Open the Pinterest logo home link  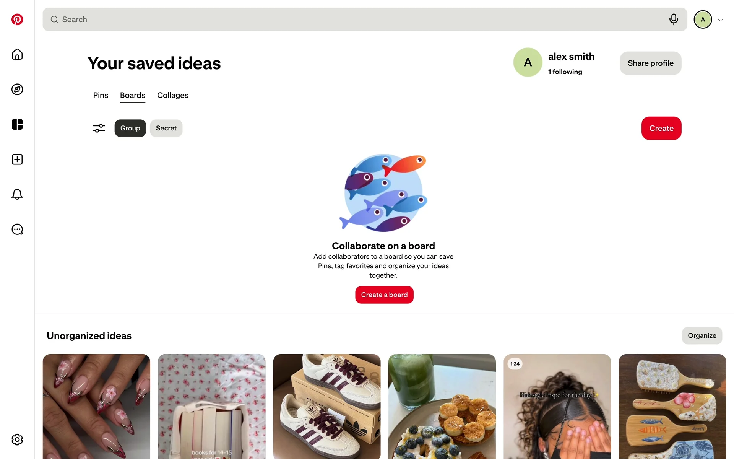(17, 20)
